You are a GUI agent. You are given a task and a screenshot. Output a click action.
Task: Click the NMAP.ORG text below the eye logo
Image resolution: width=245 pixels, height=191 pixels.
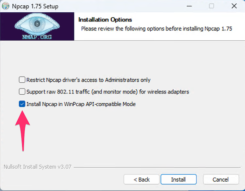(37, 37)
